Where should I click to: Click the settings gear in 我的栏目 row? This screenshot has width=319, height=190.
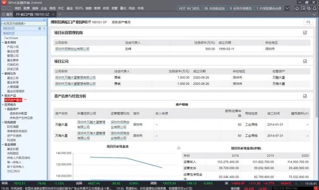coord(40,28)
